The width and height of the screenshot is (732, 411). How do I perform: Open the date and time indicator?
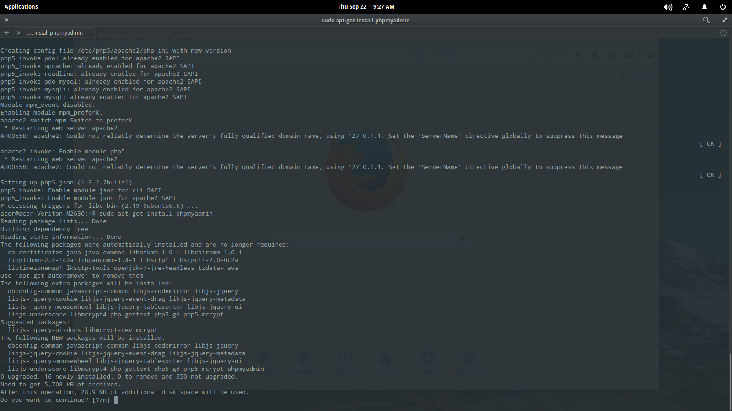(366, 6)
